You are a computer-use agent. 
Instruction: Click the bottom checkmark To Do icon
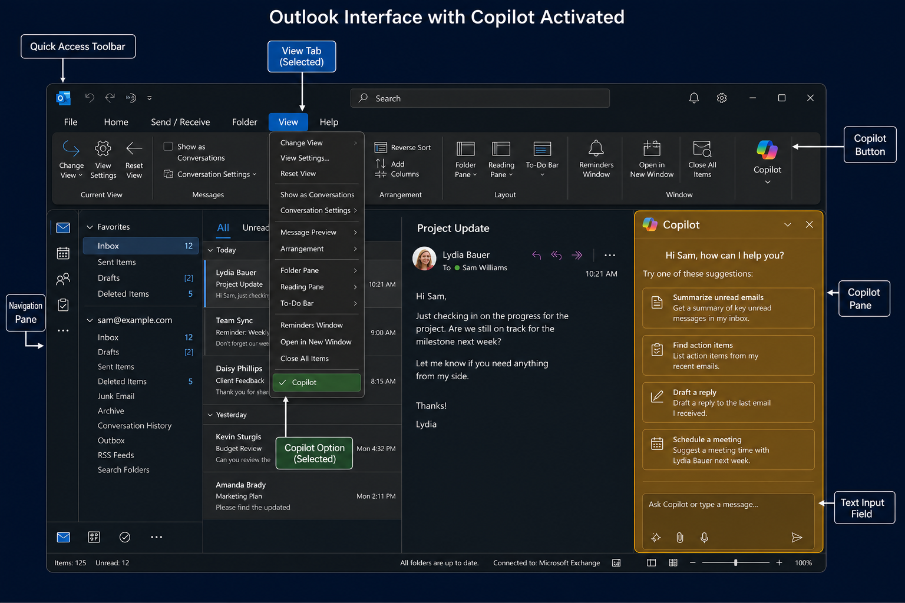click(x=125, y=537)
